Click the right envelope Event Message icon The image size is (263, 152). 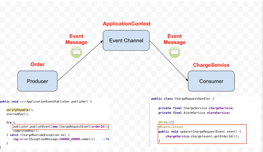click(x=174, y=52)
